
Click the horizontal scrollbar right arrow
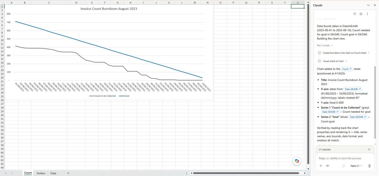pos(305,173)
